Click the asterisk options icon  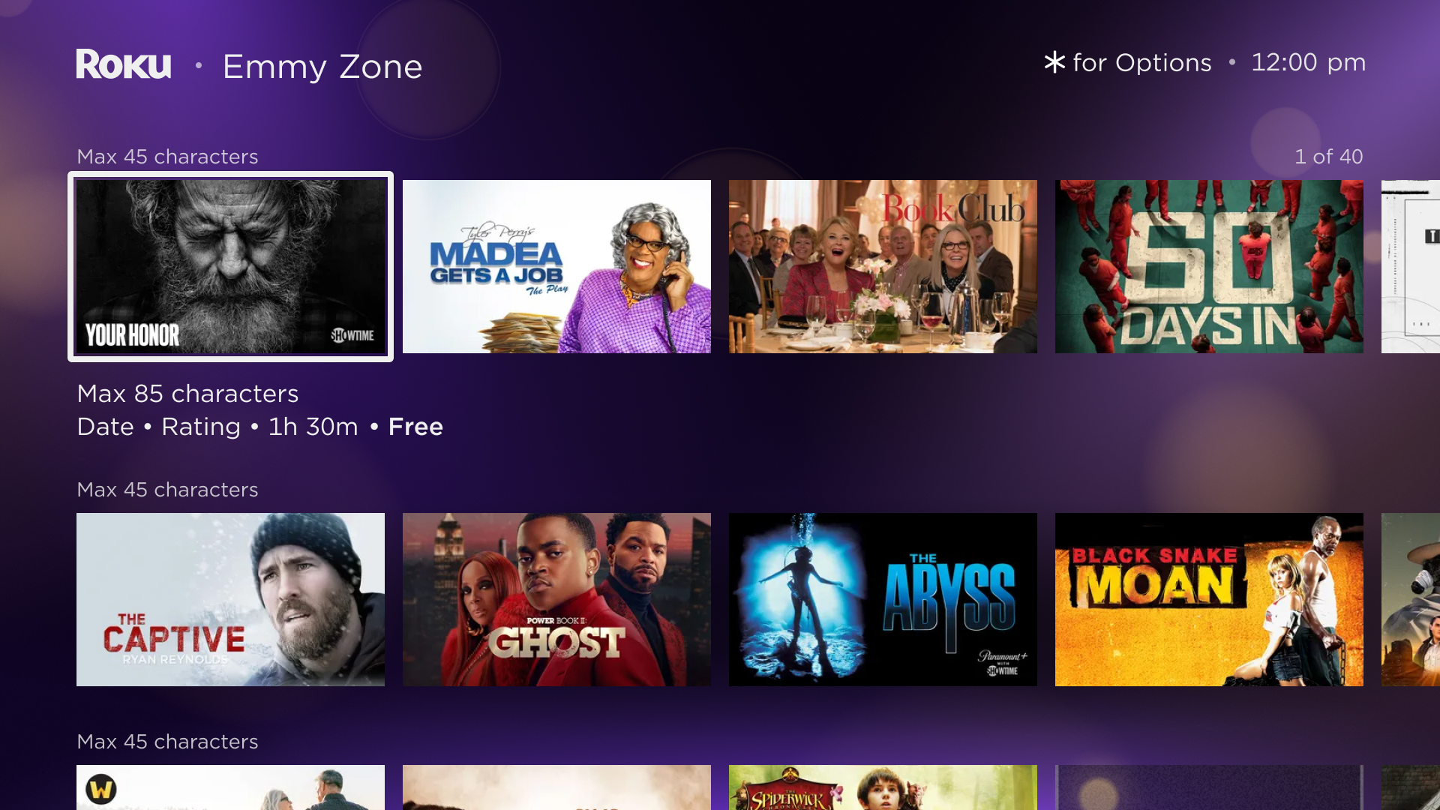coord(1054,62)
